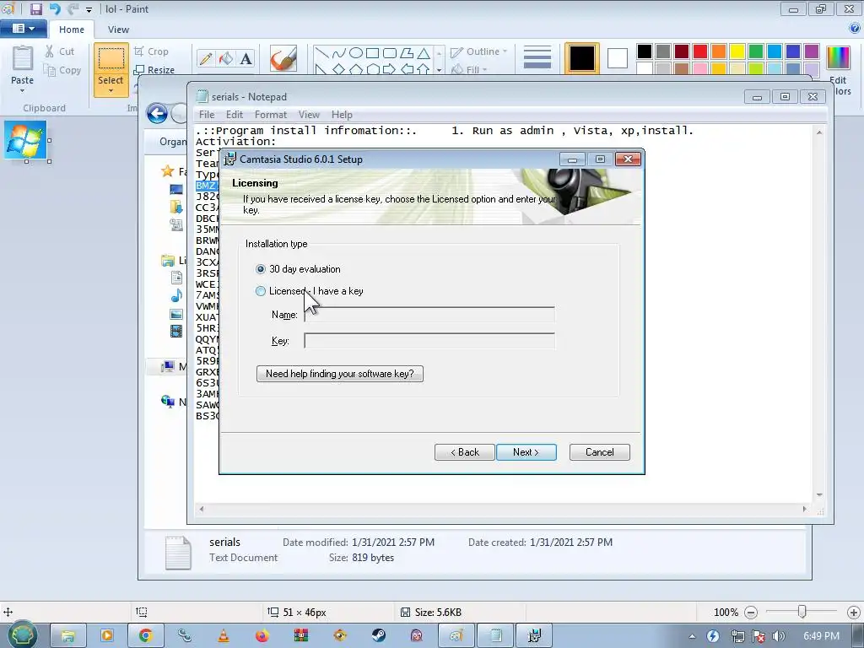
Task: Click the Key input field in setup
Action: [429, 341]
